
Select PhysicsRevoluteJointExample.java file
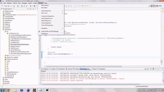coord(20,44)
